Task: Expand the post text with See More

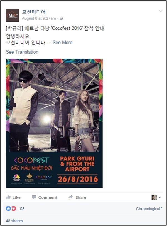Action: point(62,43)
